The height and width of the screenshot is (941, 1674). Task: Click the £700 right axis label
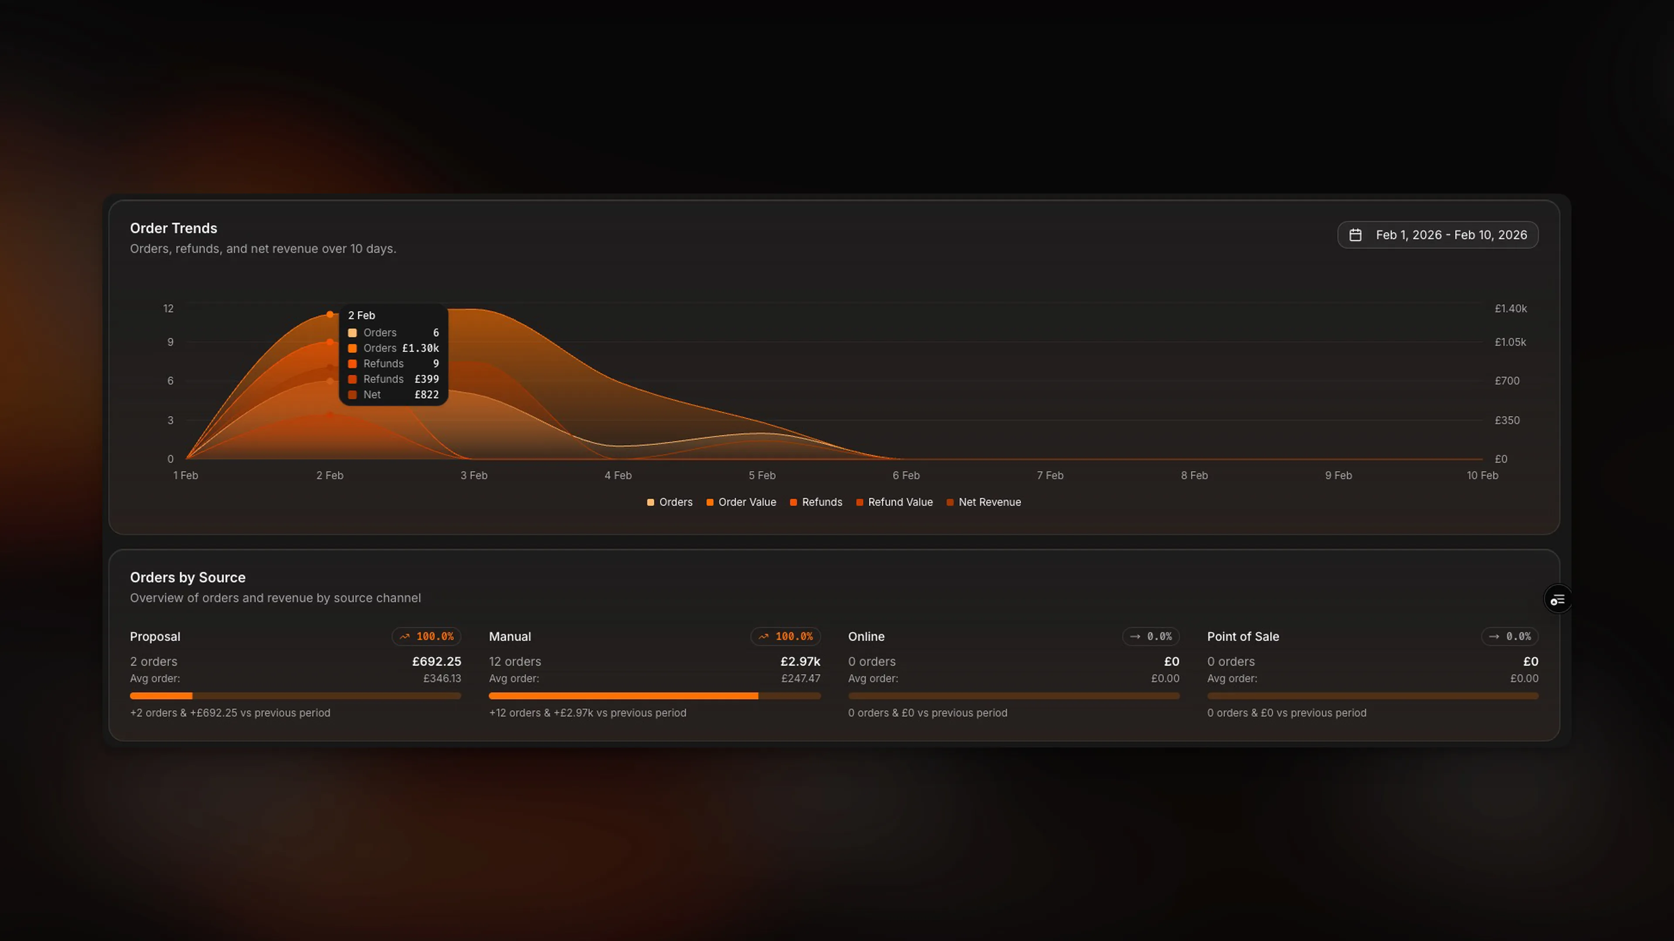1507,381
